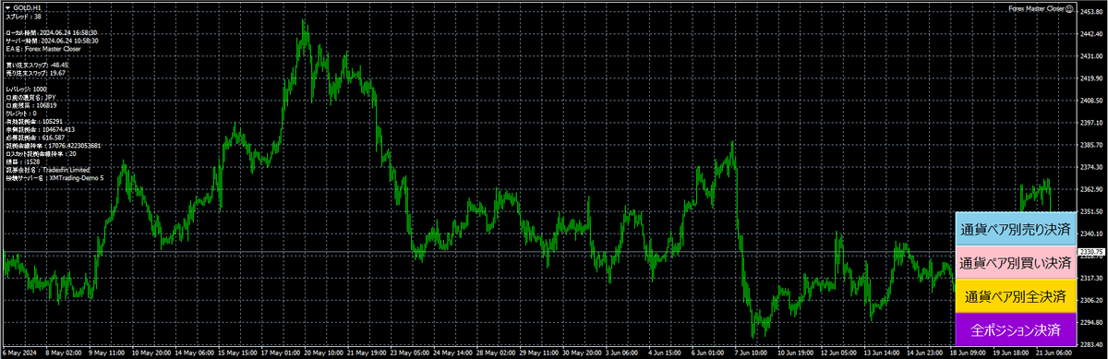Click the purple 全ポジション決済 button
The image size is (1108, 359).
click(1016, 330)
